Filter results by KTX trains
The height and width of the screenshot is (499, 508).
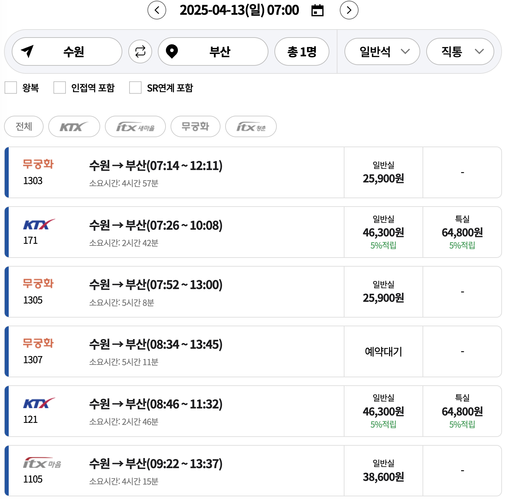74,126
